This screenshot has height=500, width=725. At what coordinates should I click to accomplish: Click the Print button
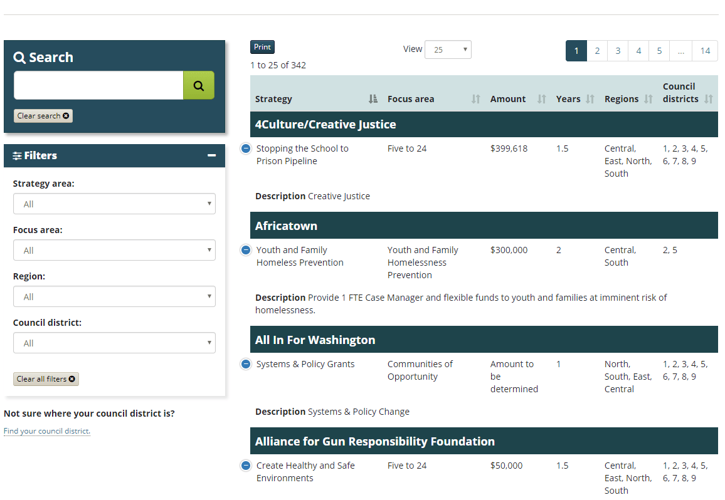262,47
